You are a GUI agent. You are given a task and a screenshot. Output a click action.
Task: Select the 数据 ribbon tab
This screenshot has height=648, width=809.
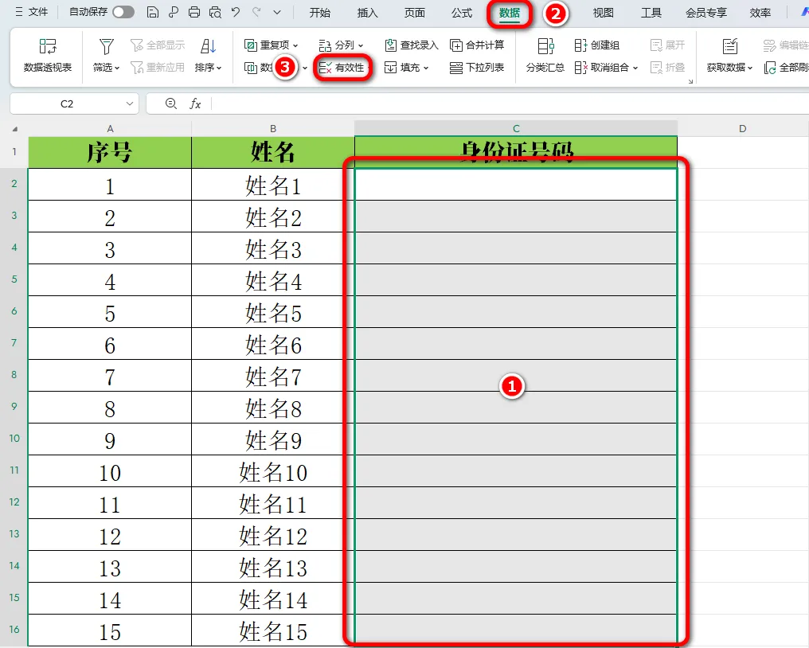point(510,13)
